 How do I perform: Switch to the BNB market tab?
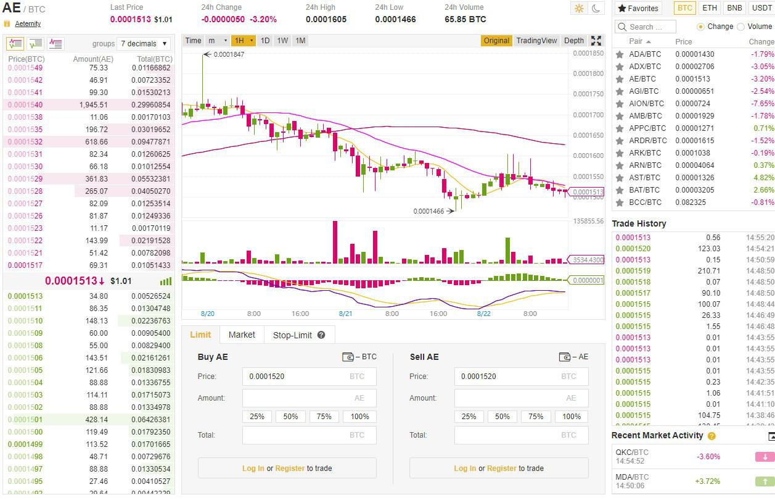pos(734,8)
